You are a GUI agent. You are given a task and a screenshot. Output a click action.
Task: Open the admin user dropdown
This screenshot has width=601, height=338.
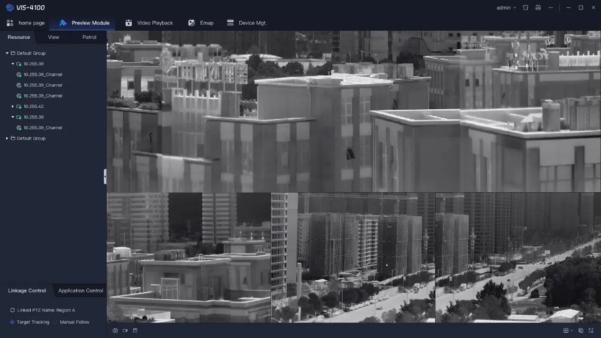tap(506, 8)
